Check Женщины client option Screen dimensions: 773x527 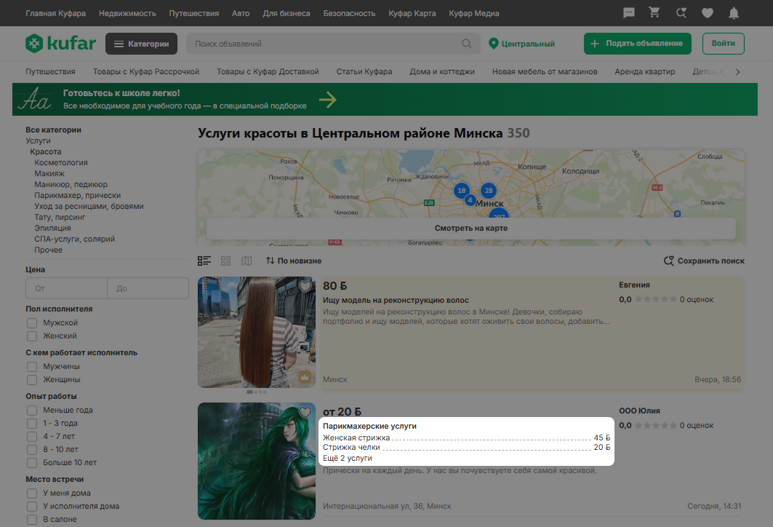pos(32,380)
